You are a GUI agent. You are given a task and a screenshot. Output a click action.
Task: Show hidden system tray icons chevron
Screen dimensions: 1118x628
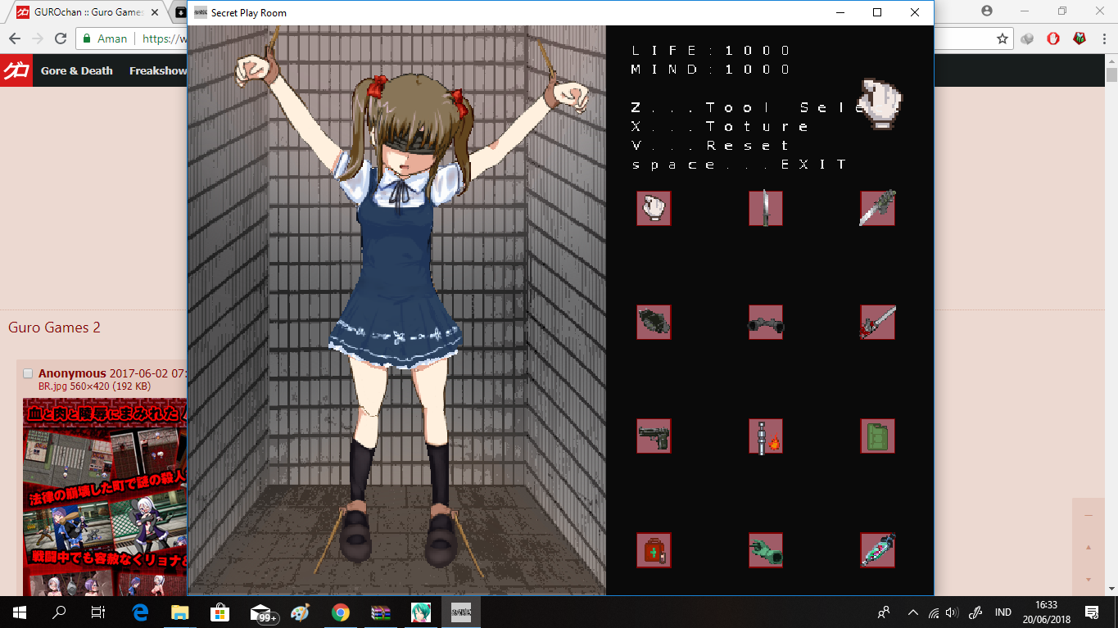coord(913,612)
